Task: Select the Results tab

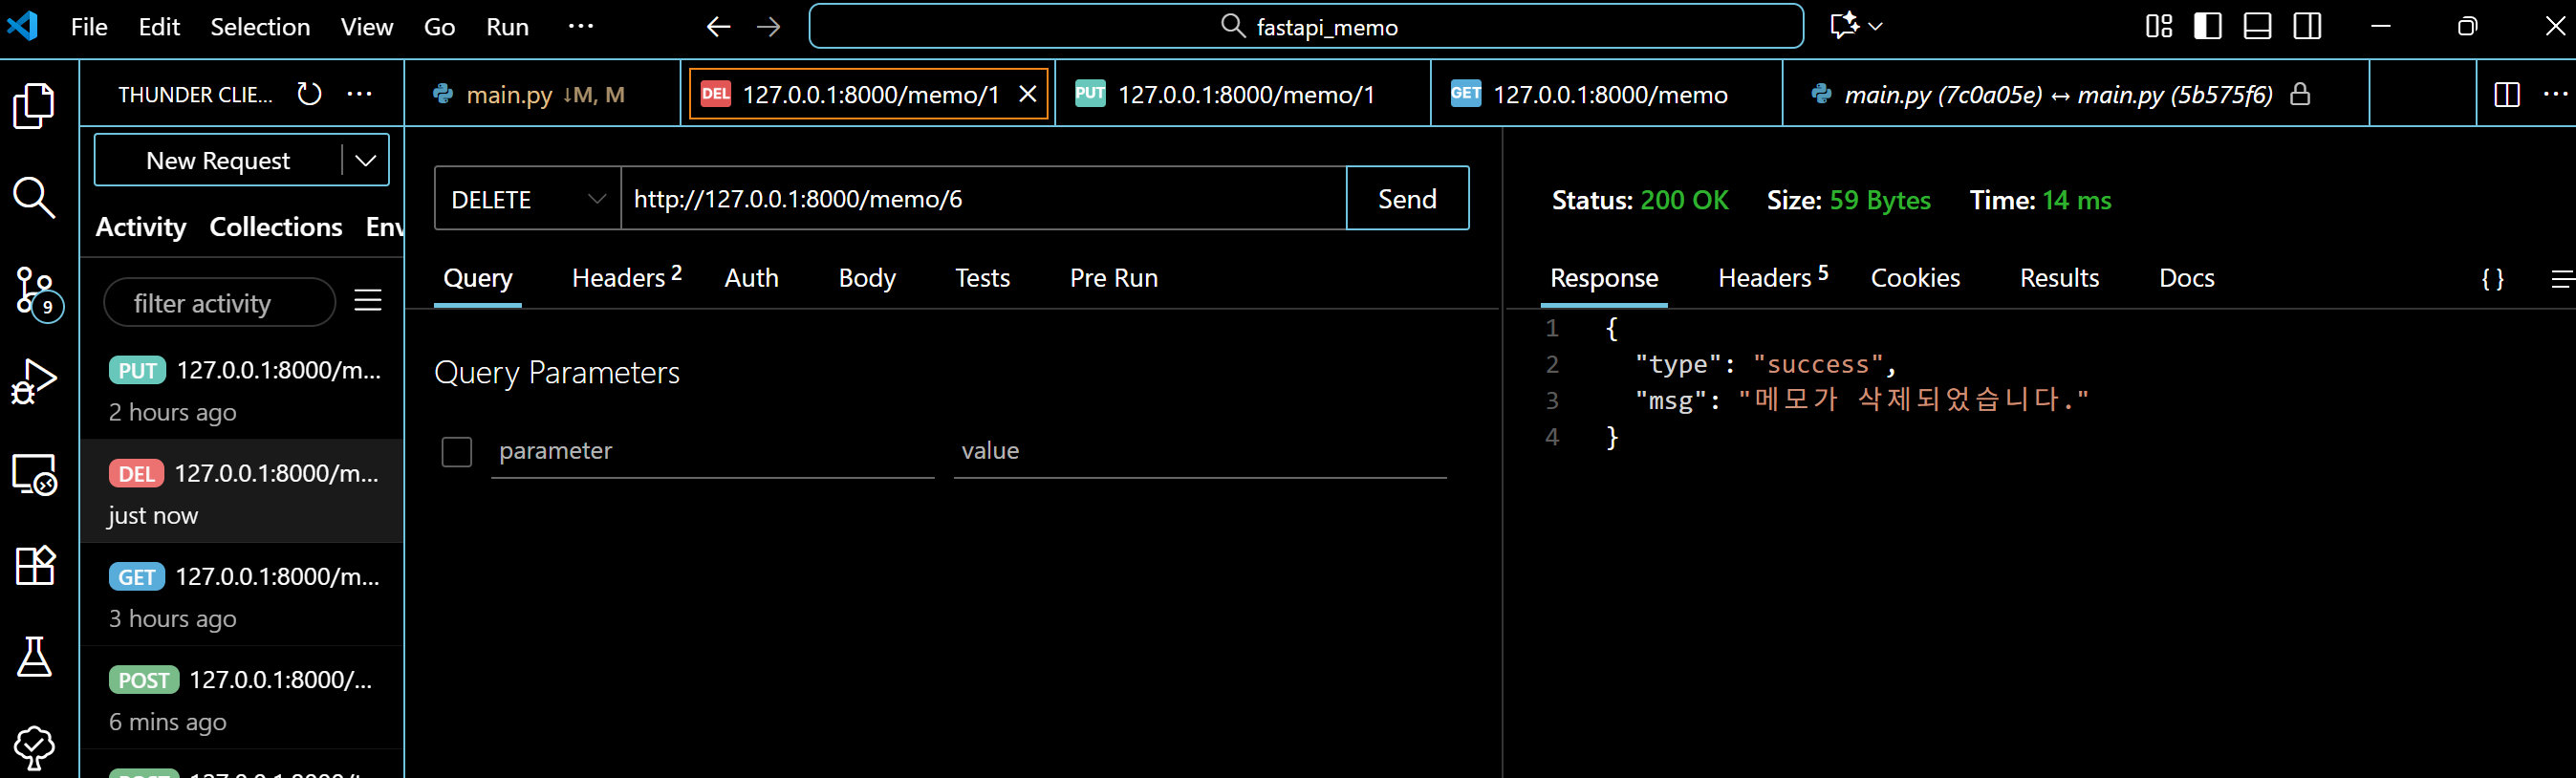Action: (x=2059, y=278)
